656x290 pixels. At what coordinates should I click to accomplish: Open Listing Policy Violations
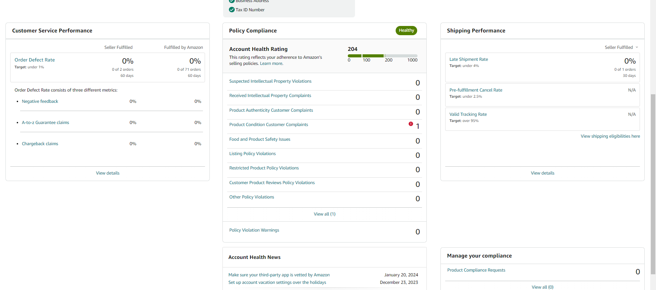(x=252, y=154)
